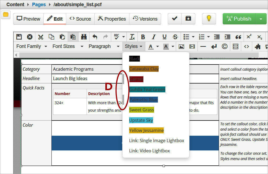Click the Save icon in editor toolbar

[x=19, y=37]
